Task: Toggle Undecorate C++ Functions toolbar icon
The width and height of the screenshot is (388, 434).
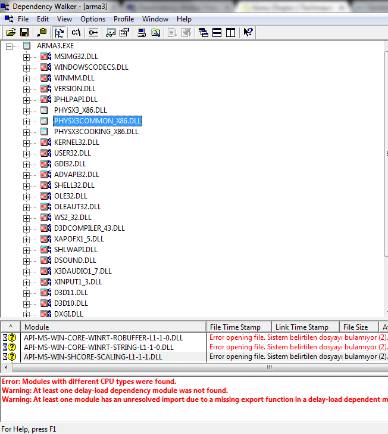Action: click(x=93, y=32)
